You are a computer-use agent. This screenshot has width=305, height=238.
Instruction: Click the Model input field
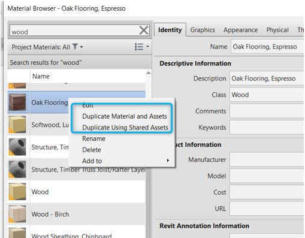267,176
